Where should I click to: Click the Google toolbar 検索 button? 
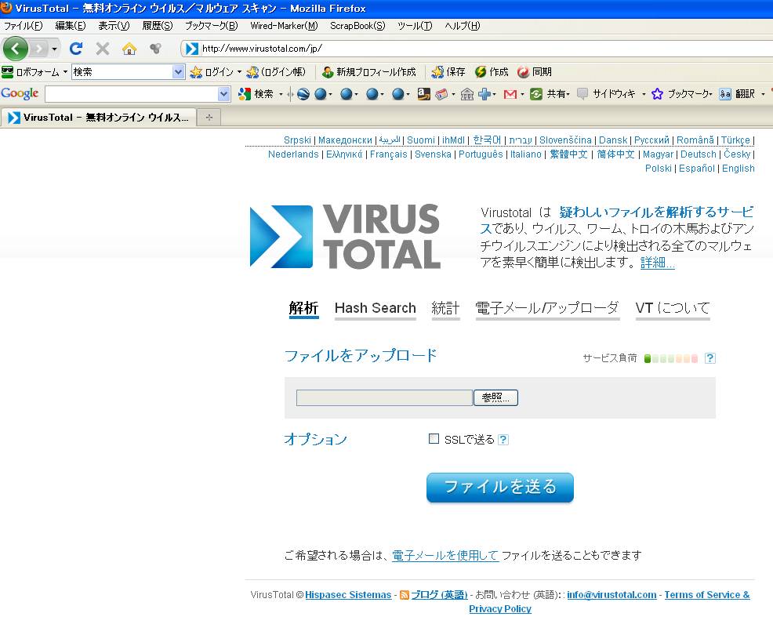(256, 93)
